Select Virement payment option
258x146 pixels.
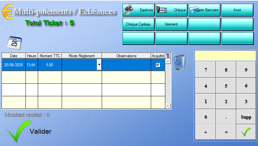pyautogui.click(x=171, y=24)
